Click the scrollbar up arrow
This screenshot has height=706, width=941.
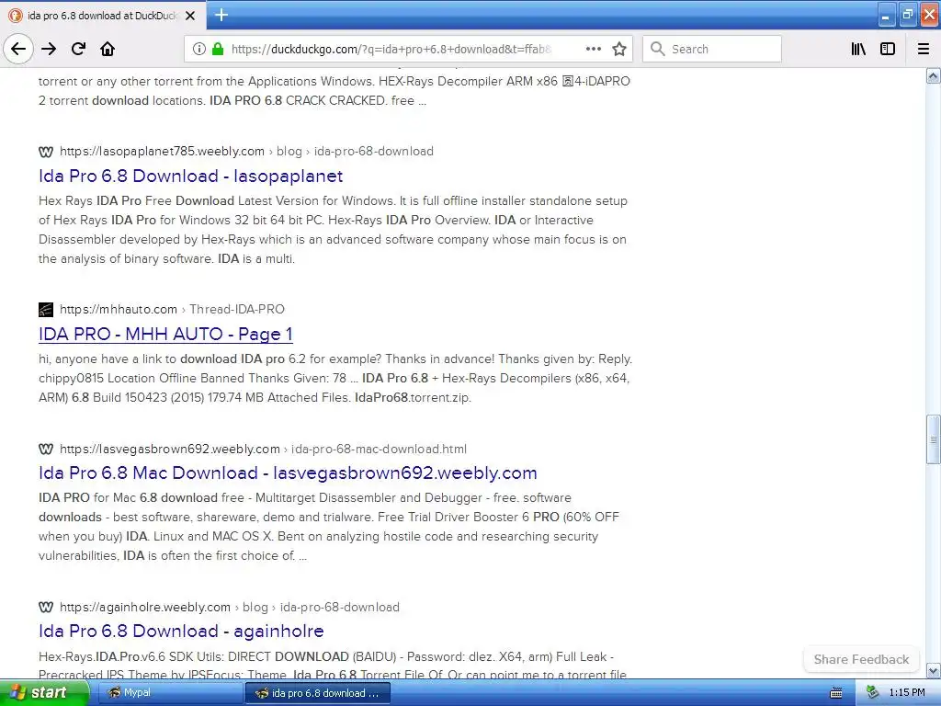(934, 75)
